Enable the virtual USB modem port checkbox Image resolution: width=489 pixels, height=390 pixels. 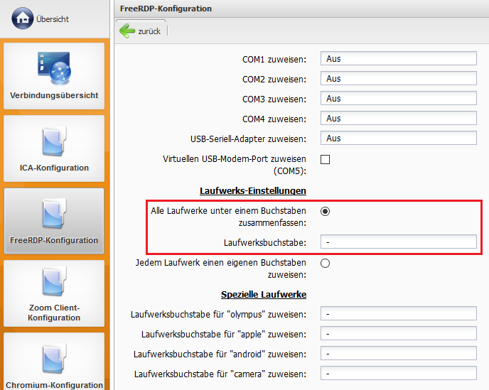tap(326, 159)
